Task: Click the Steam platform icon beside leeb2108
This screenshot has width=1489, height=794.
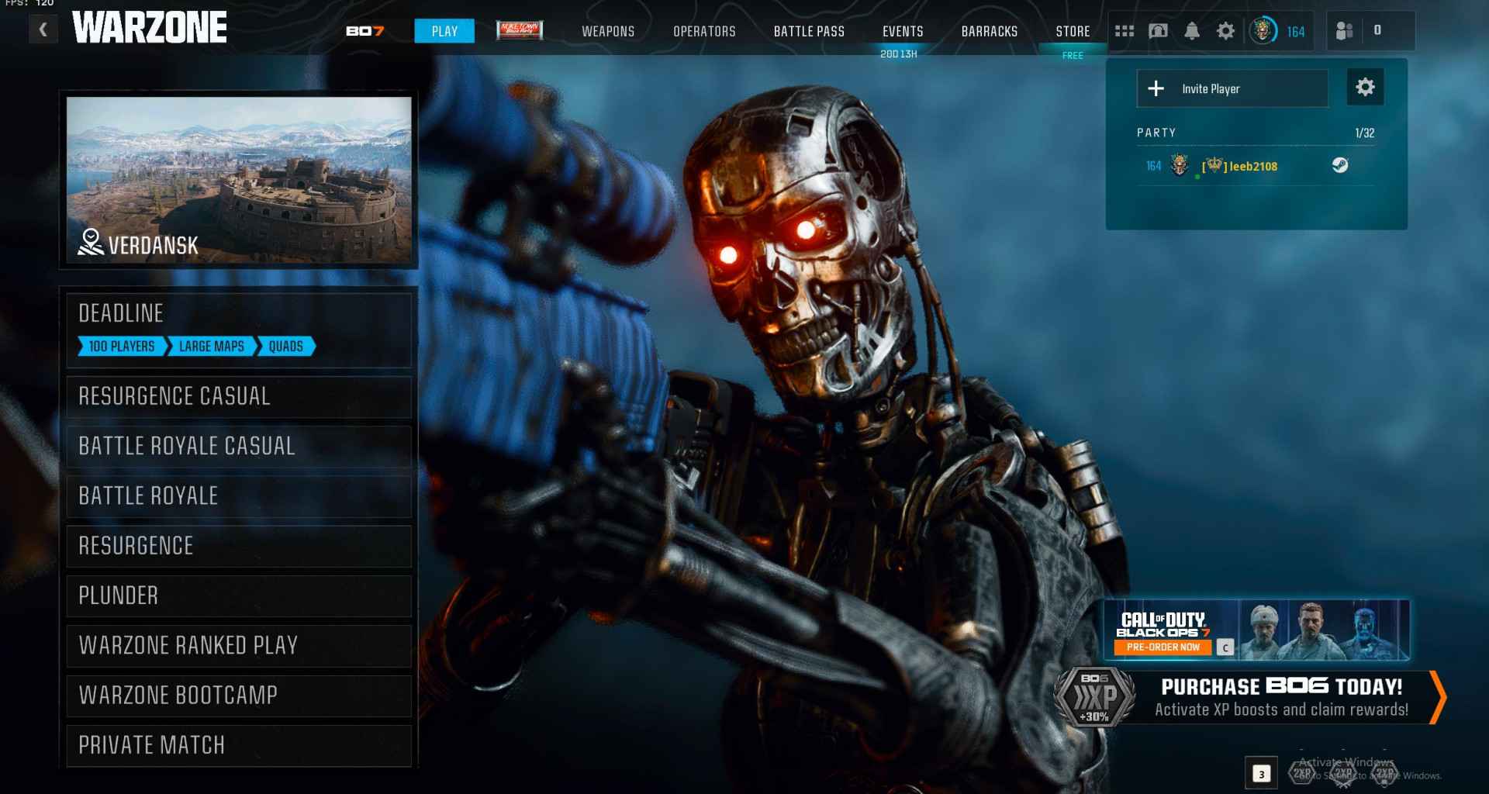Action: (x=1340, y=165)
